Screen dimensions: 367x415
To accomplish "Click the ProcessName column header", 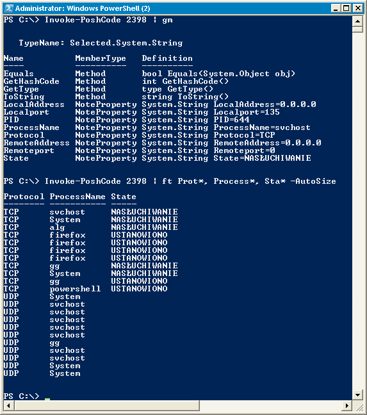I will [77, 197].
